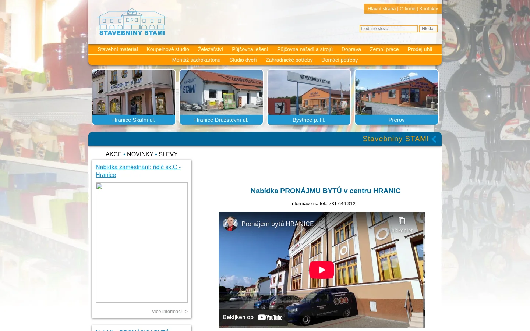Open Domácí potřeby menu item
Image resolution: width=530 pixels, height=331 pixels.
pyautogui.click(x=339, y=60)
